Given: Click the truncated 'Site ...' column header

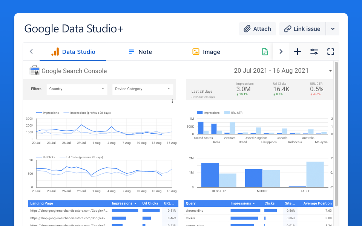Looking at the screenshot, I should [x=290, y=203].
